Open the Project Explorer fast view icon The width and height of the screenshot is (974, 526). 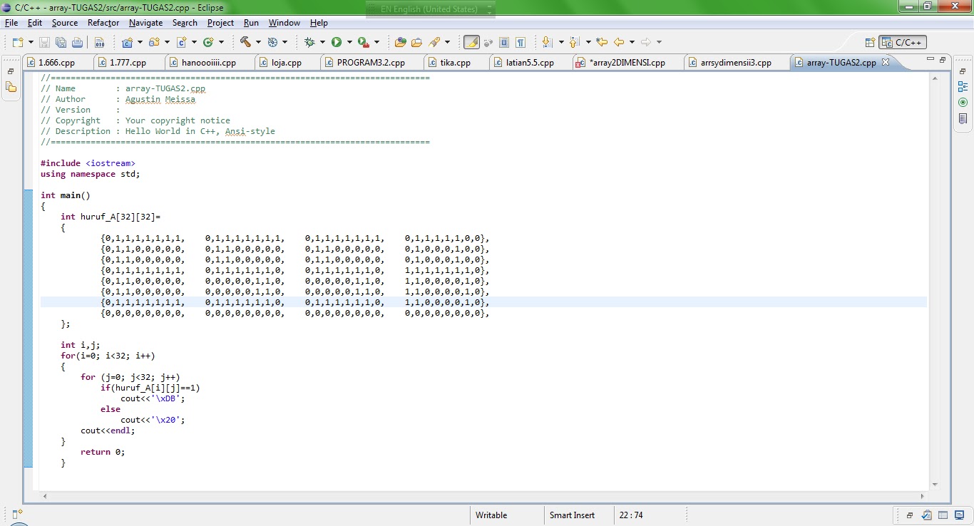[11, 87]
